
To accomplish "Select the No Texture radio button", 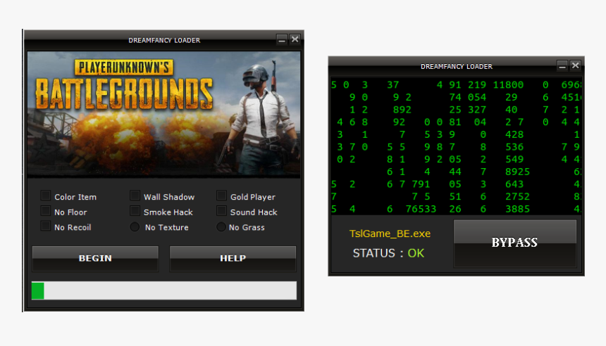I will point(135,227).
